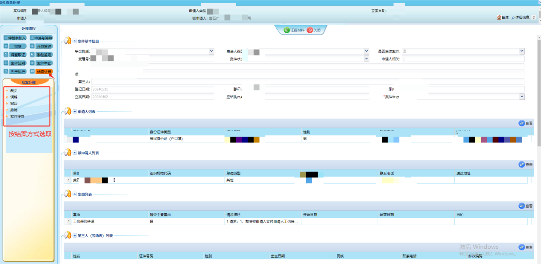Select step 10 结案处理

point(44,72)
